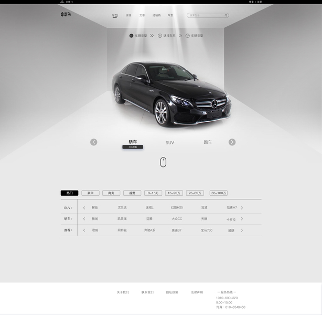Open the 凯美瑞 model link
This screenshot has height=315, width=322.
click(x=122, y=219)
